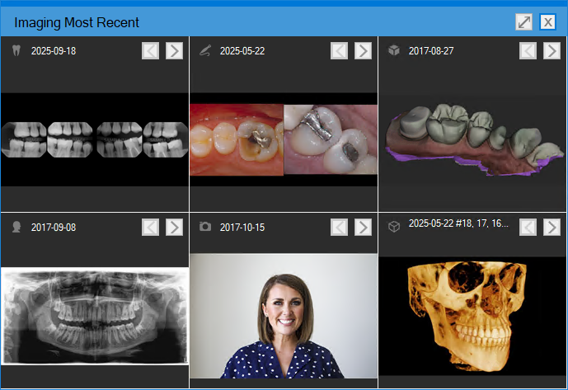Show next panoramic x-ray after 2017-09-08
Screen dimensions: 568x390
[x=174, y=227]
